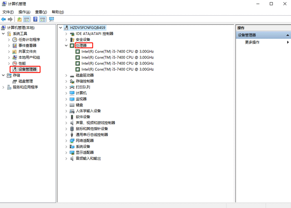Screen dimensions: 291x208
Task: Select the HZDV5FCNFGQB4S9 computer name
Action: [88, 28]
